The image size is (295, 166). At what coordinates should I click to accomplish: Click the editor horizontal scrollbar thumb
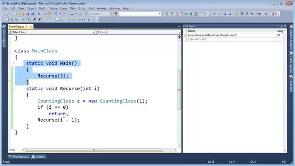(x=94, y=150)
